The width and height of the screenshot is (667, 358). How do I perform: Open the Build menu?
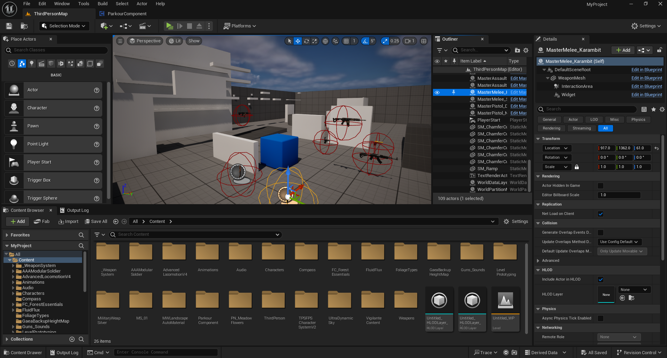point(102,4)
